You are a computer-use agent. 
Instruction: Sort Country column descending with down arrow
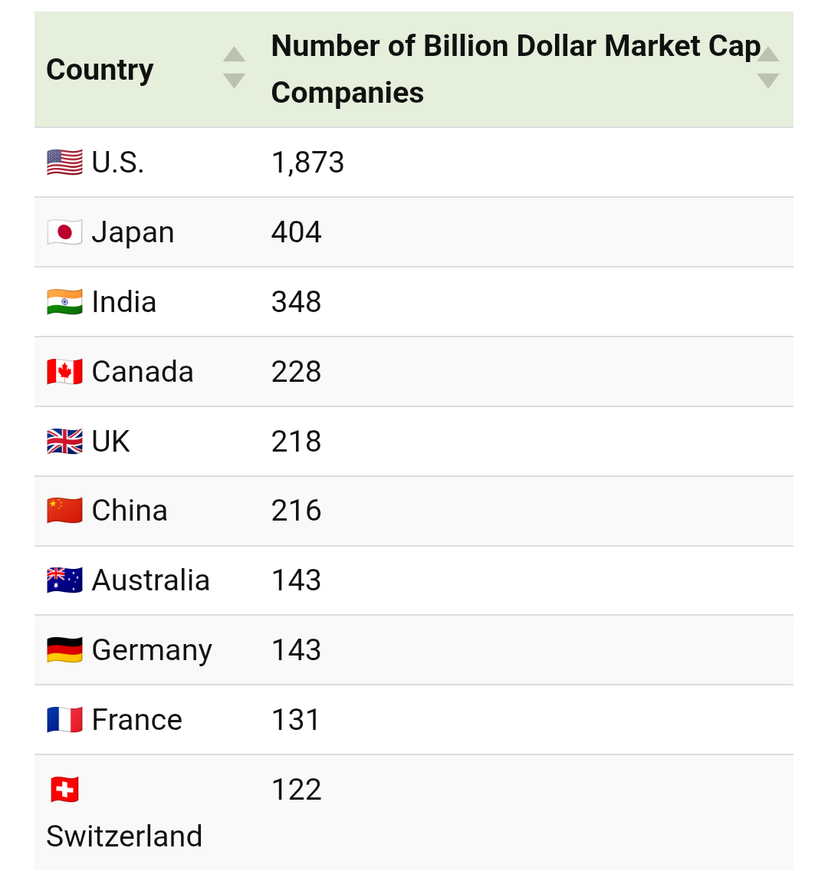(235, 81)
